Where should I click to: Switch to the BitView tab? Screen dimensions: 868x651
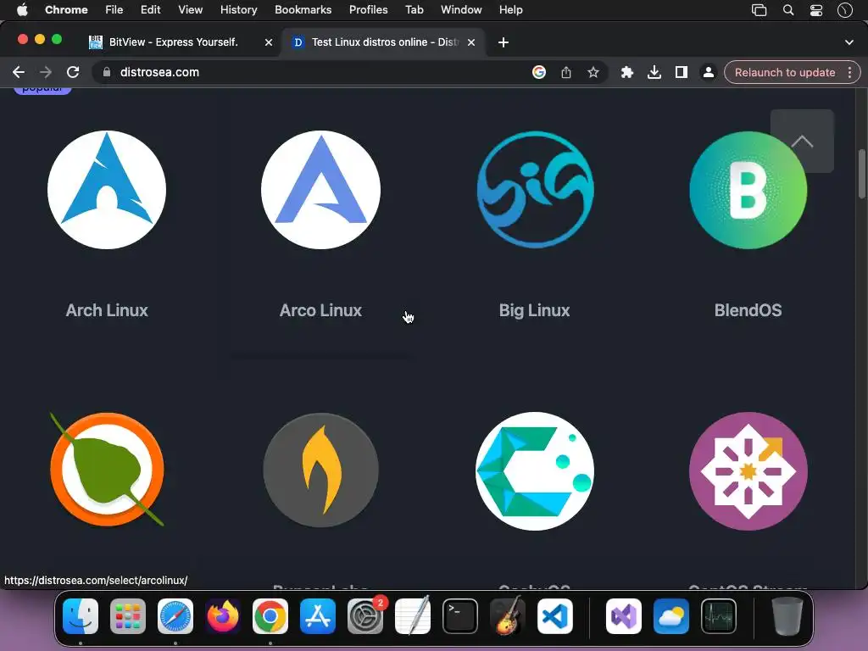click(x=173, y=42)
